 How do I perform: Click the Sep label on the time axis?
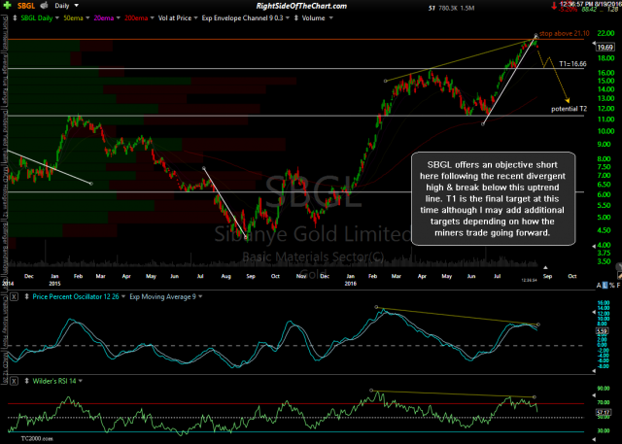pos(547,276)
